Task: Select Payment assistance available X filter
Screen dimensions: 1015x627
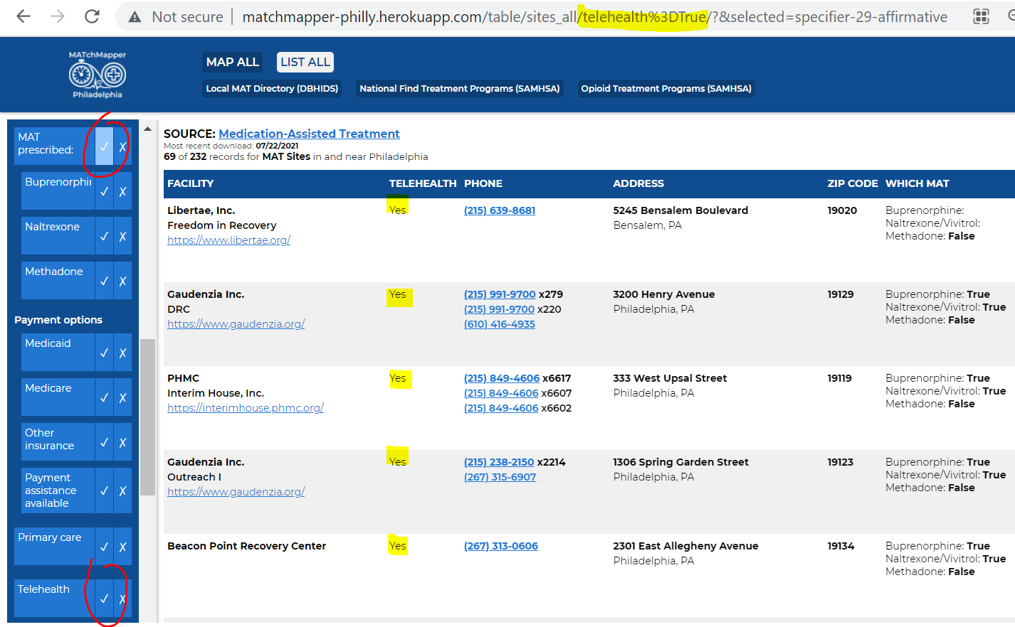Action: (x=122, y=491)
